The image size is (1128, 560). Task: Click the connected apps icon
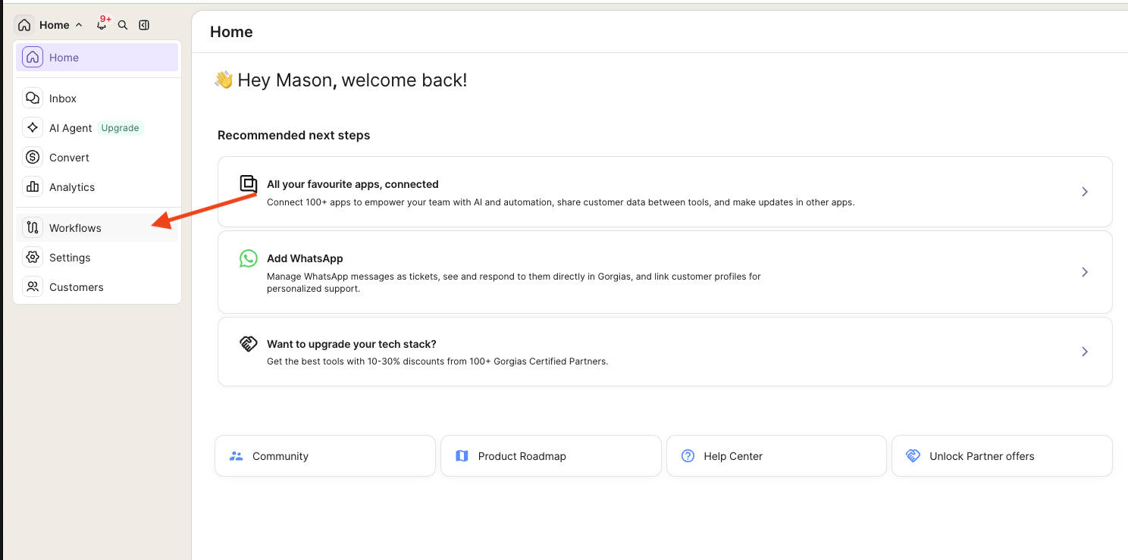click(x=249, y=184)
